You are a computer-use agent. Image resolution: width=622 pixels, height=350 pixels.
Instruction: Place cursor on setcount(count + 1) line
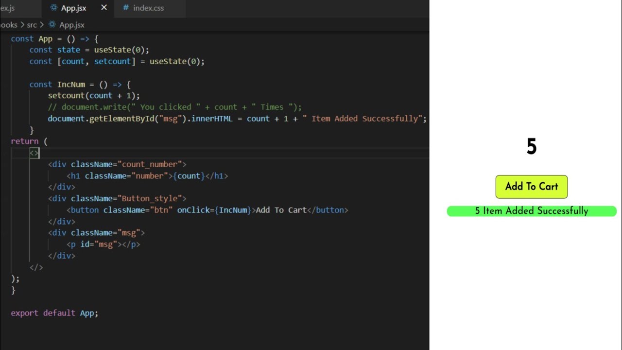pyautogui.click(x=94, y=96)
